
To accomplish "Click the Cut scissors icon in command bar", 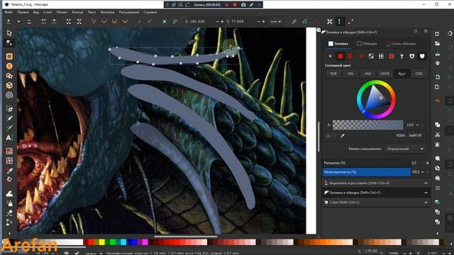I will 437,135.
